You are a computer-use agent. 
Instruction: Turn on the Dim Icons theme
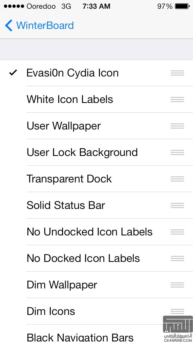(x=51, y=311)
